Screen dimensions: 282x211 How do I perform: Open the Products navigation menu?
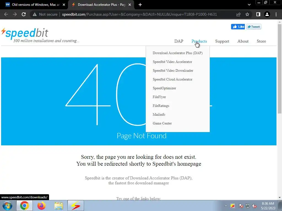(199, 41)
